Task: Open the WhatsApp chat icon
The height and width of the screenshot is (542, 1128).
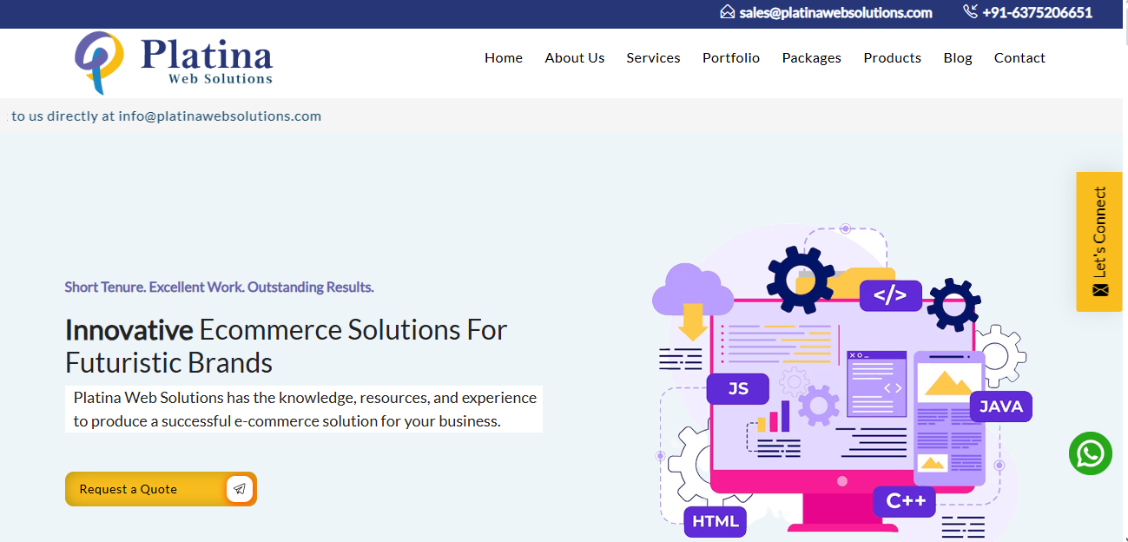Action: coord(1090,453)
